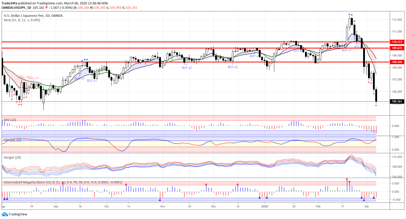Click the Oct date label on time axis
This screenshot has width=406, height=219.
coord(107,206)
